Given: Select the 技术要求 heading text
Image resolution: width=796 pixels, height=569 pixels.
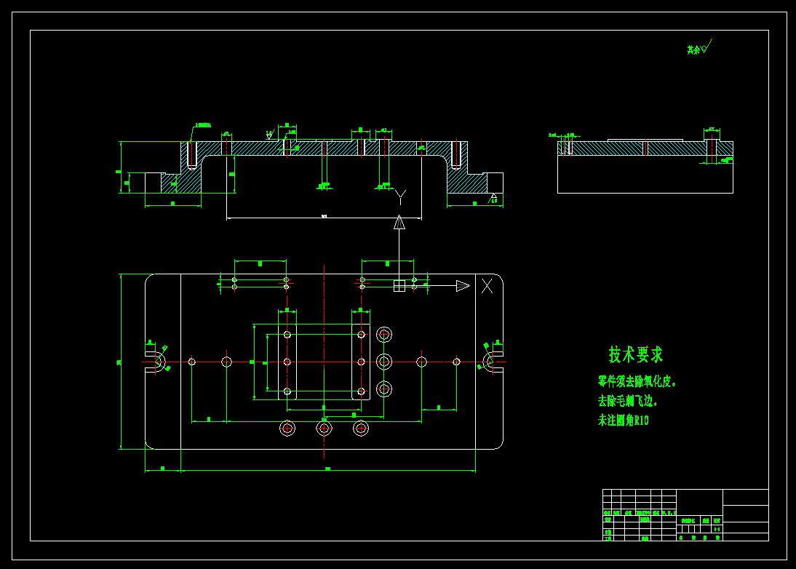Looking at the screenshot, I should click(636, 355).
